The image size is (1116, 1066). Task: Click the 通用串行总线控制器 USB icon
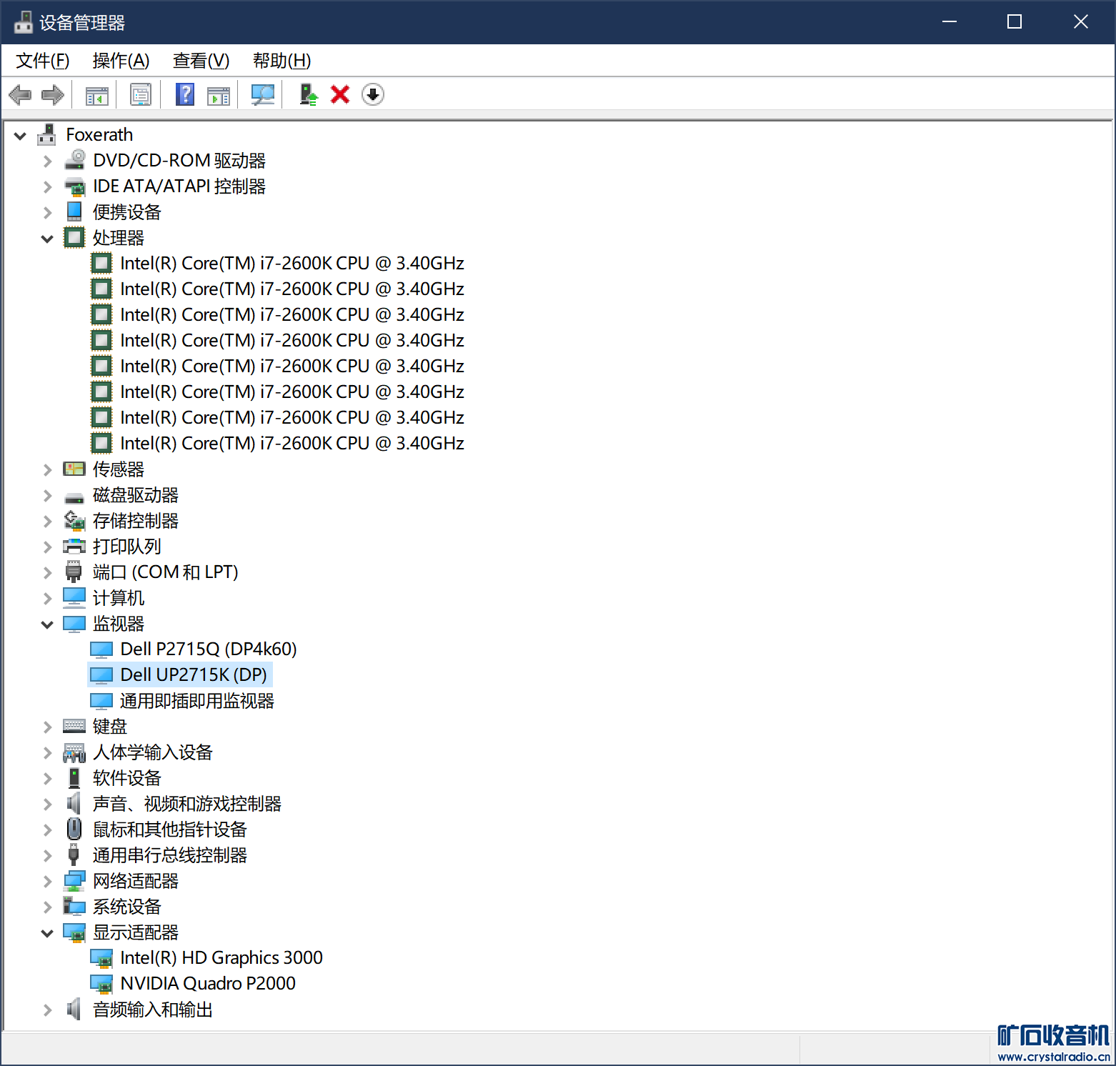74,855
